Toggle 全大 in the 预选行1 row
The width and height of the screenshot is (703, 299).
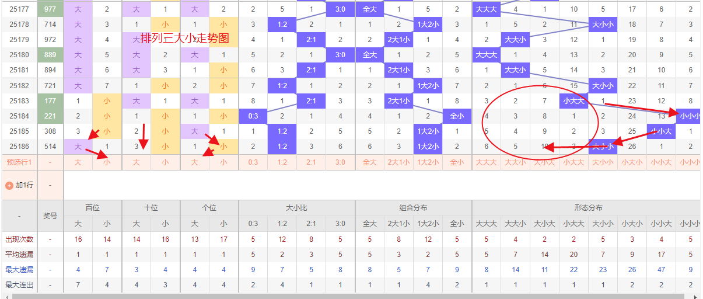[x=370, y=162]
